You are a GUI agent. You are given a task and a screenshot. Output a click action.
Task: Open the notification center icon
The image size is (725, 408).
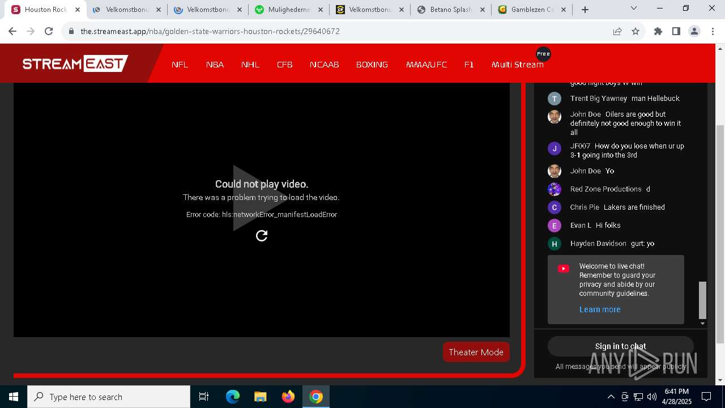tap(706, 397)
